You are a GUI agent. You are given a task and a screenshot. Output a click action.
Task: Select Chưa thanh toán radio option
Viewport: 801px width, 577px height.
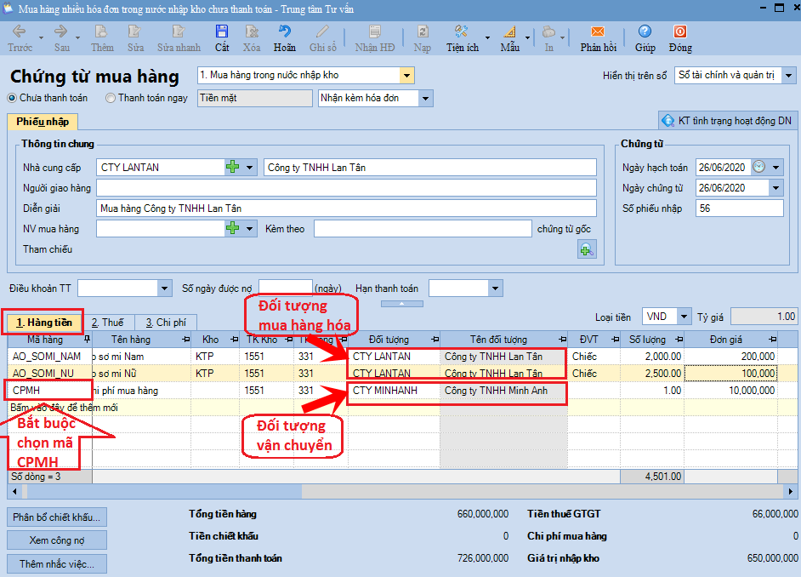(x=12, y=98)
